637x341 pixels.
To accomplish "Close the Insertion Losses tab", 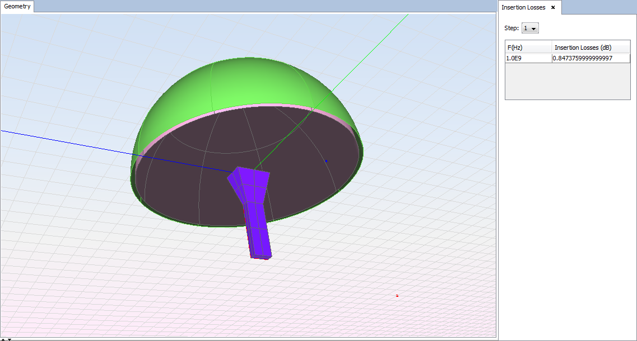I will pos(553,7).
